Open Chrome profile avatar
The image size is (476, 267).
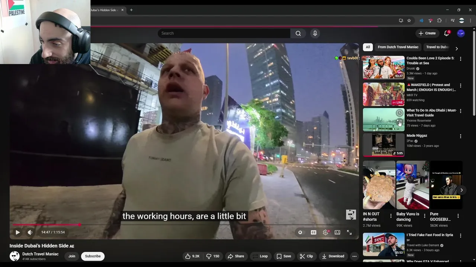click(461, 20)
